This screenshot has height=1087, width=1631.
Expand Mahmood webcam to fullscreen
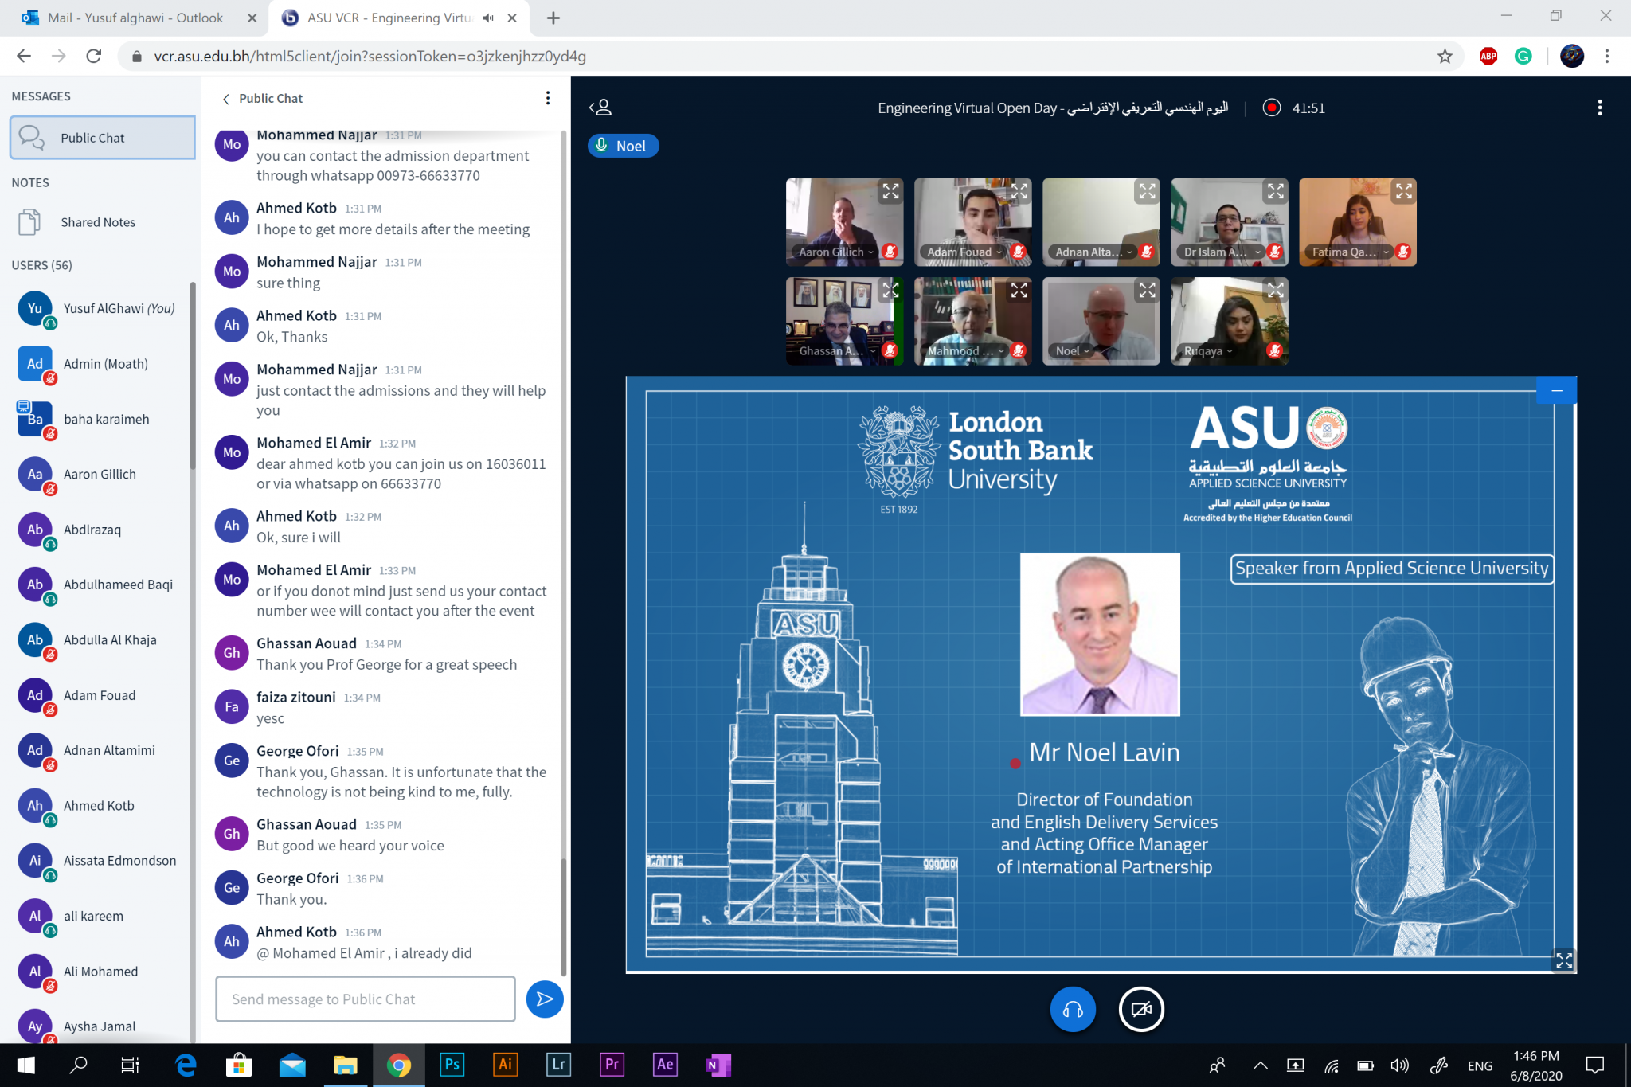(1019, 290)
